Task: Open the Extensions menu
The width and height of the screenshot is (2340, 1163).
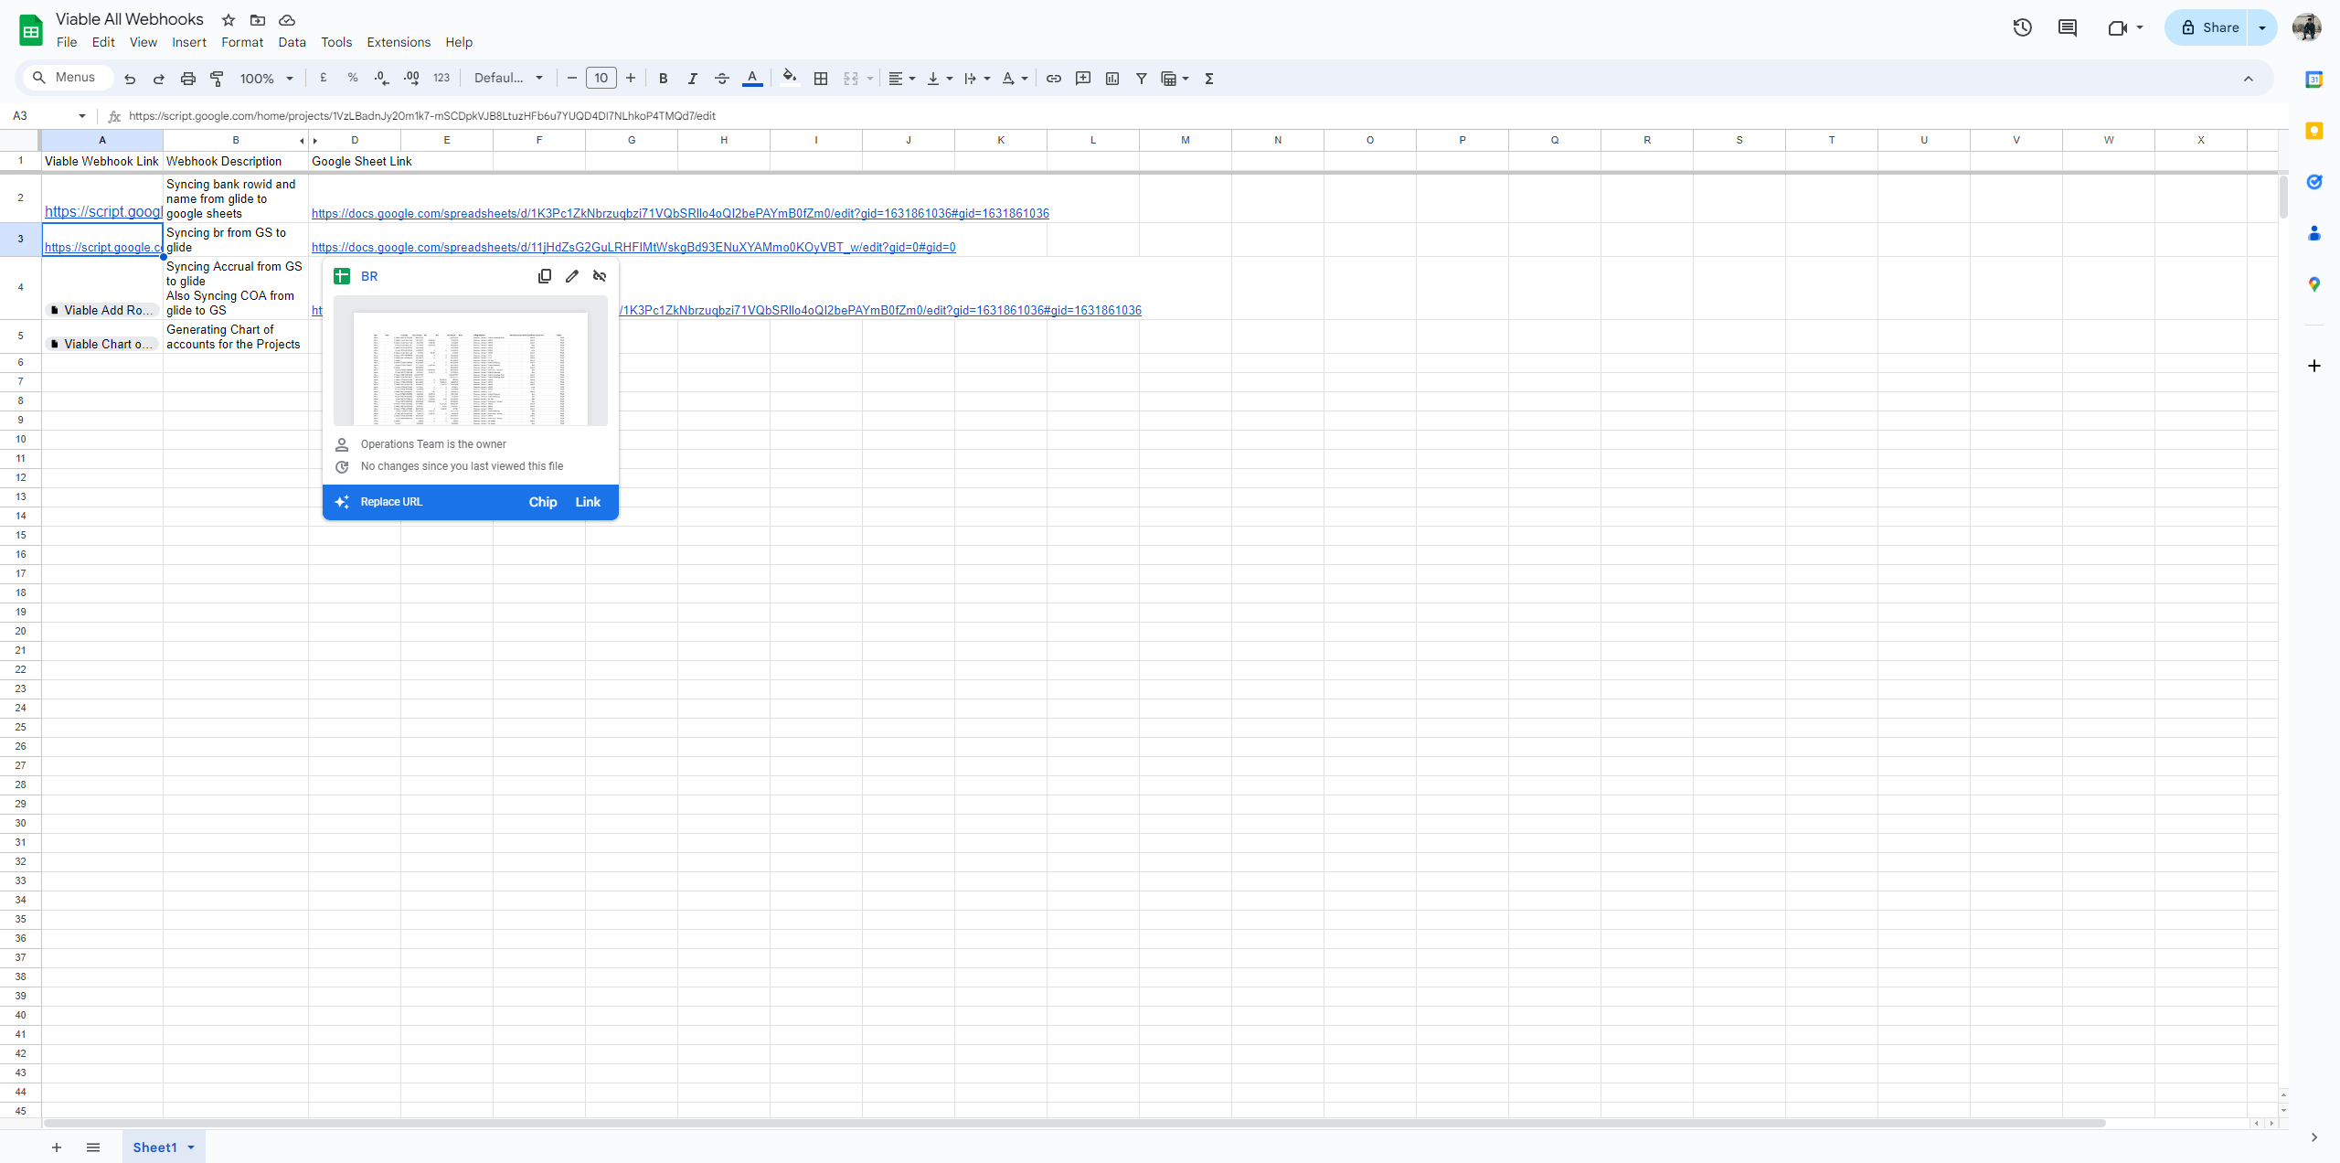Action: [399, 42]
